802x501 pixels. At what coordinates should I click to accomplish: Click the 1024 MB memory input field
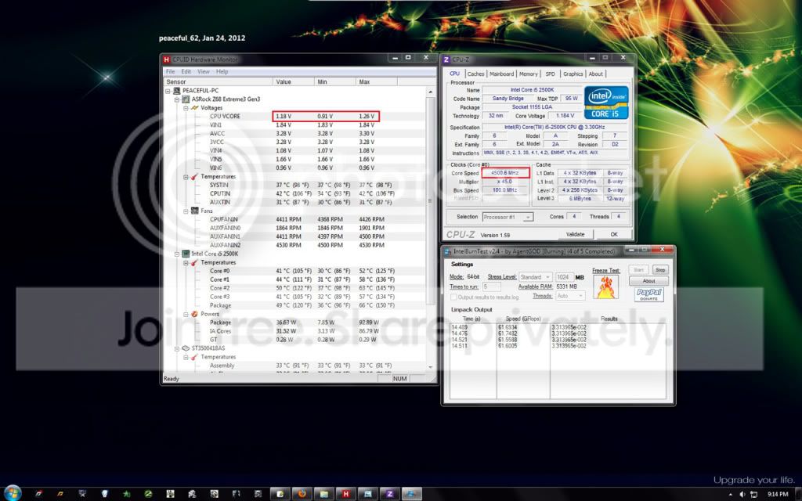click(x=564, y=277)
